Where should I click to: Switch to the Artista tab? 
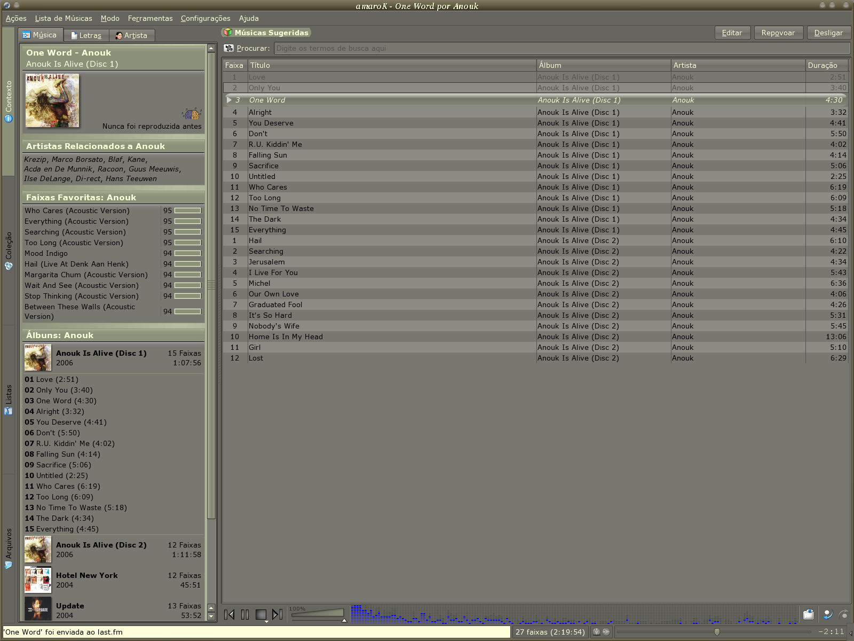pyautogui.click(x=132, y=35)
